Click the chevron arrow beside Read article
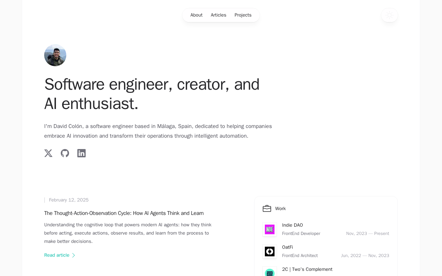The image size is (442, 276). 74,255
